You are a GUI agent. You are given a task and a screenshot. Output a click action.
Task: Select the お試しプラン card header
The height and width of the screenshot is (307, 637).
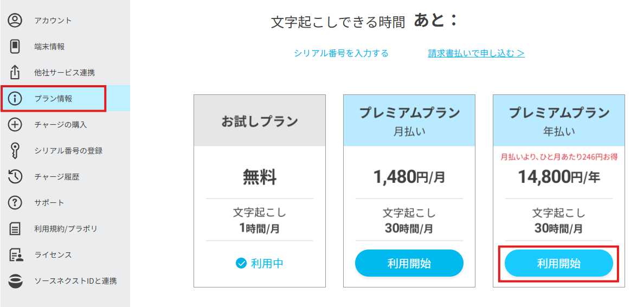coord(260,121)
